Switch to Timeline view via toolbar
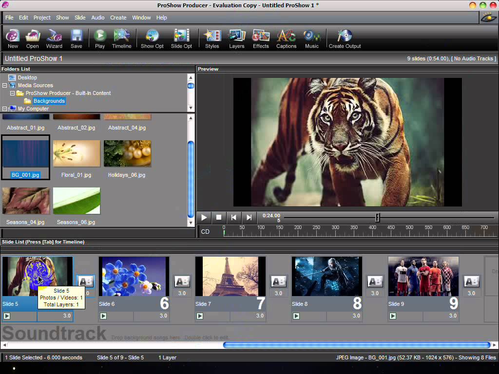The image size is (499, 374). click(121, 39)
